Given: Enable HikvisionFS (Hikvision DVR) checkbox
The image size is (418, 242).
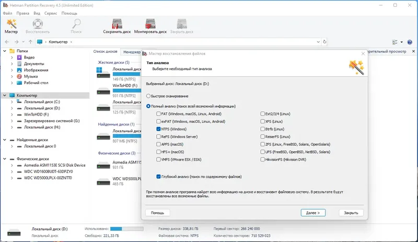Looking at the screenshot, I should coord(263,159).
